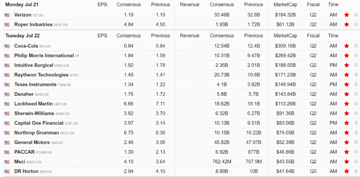Open the Raytheon Technologies link

tap(41, 75)
